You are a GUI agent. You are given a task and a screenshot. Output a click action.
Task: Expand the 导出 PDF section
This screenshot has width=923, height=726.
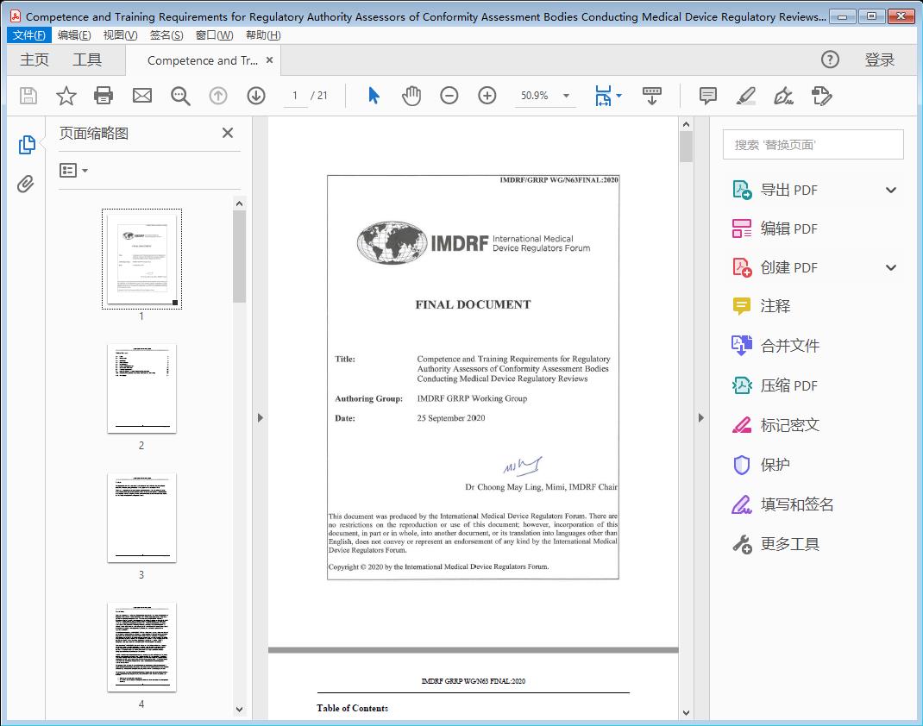[891, 190]
